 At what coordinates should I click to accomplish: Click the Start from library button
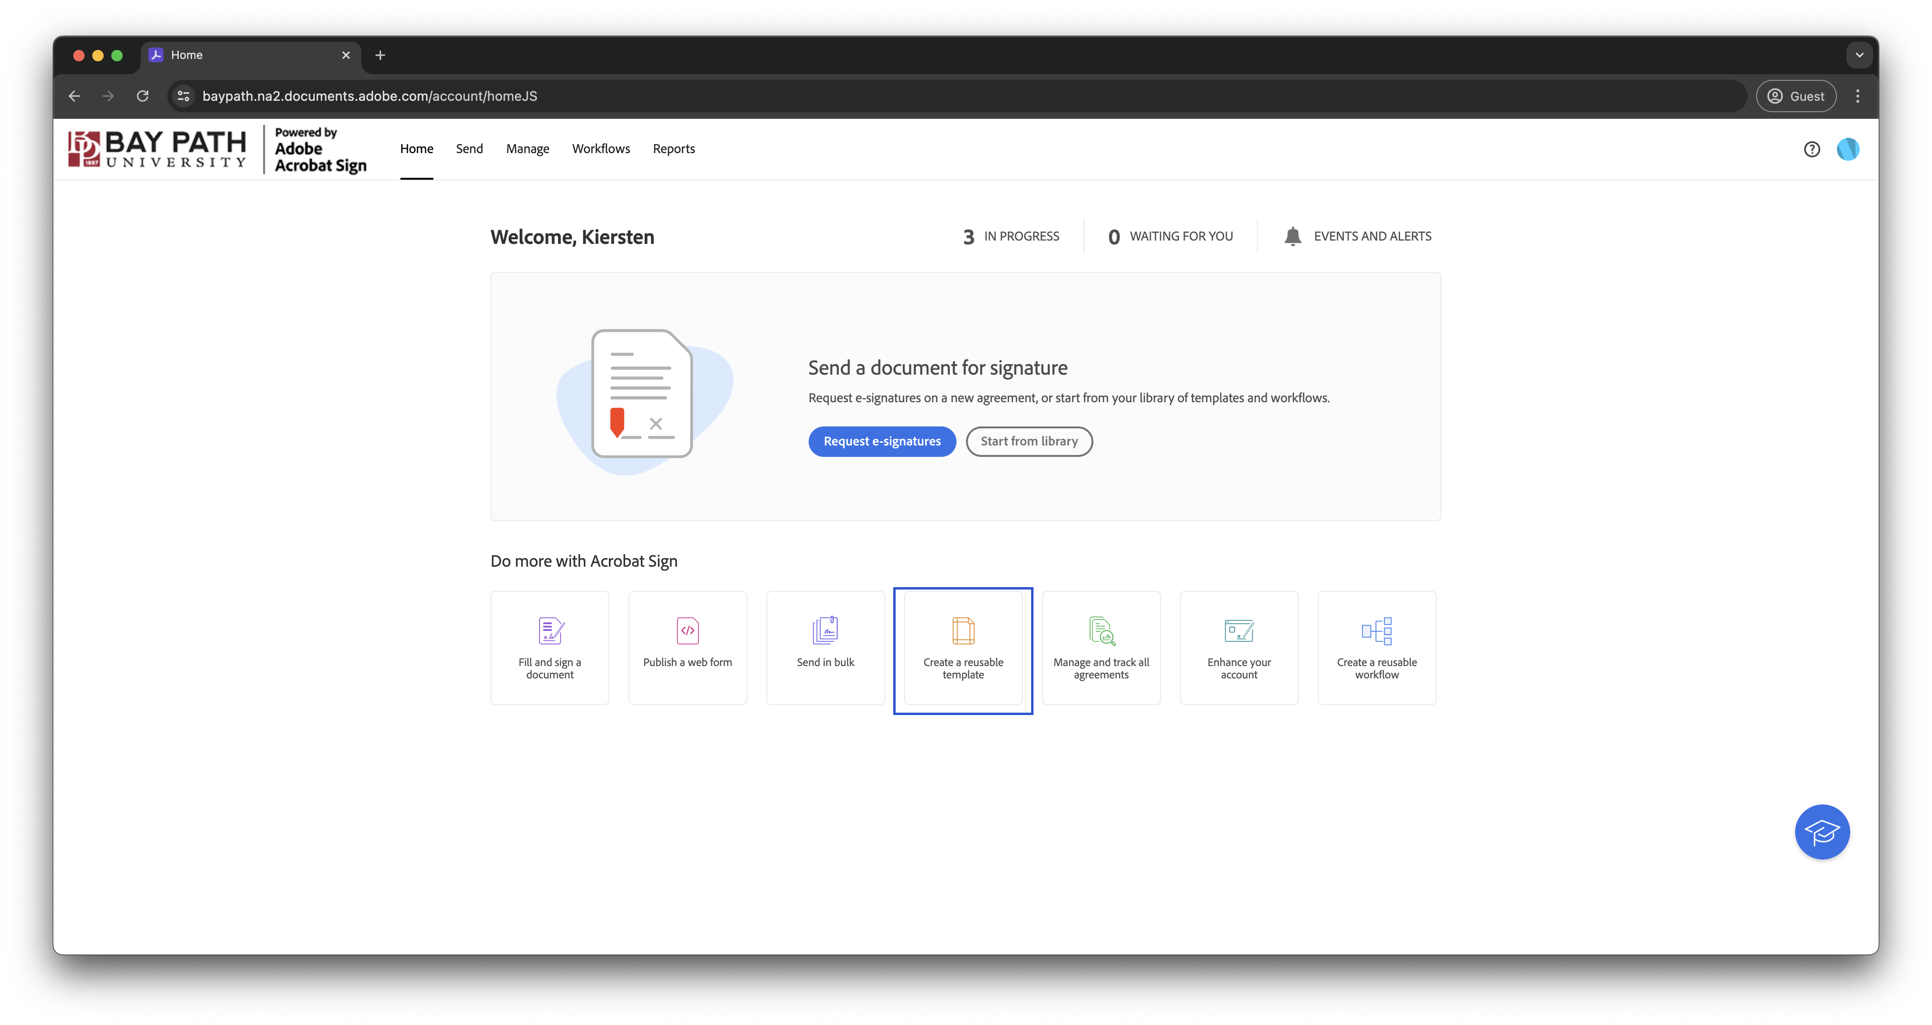tap(1029, 441)
